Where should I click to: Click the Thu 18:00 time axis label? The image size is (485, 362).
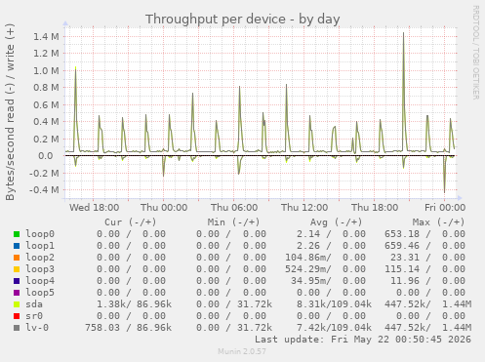coord(375,208)
